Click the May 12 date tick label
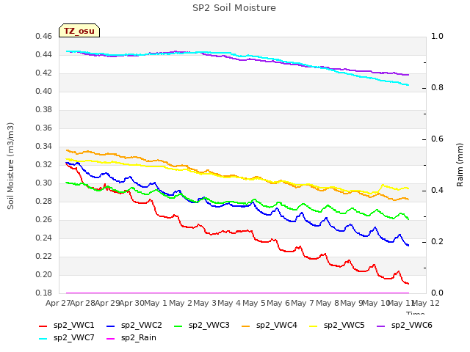 pyautogui.click(x=426, y=303)
